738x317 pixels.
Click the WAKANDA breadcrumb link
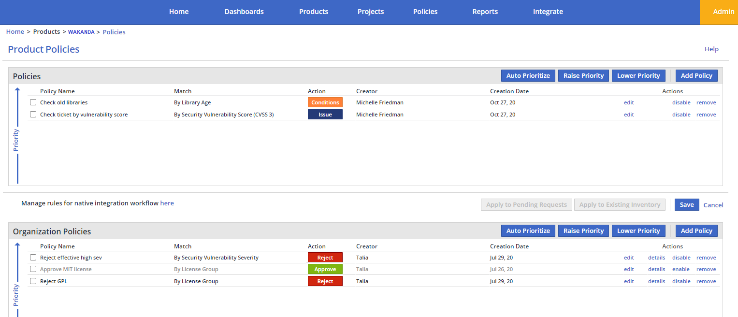click(81, 32)
